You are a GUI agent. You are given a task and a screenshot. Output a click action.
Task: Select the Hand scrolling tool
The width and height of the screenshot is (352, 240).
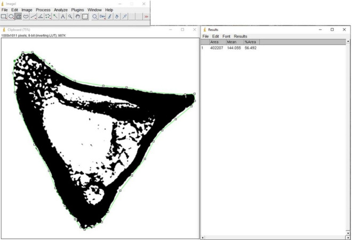78,17
